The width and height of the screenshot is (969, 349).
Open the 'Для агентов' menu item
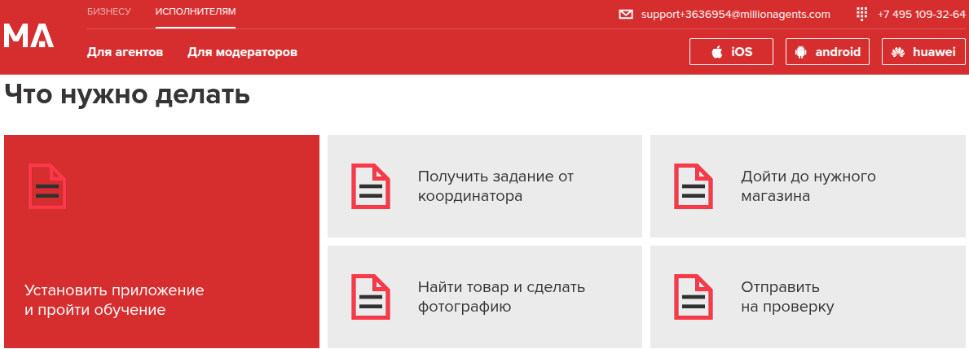[125, 52]
